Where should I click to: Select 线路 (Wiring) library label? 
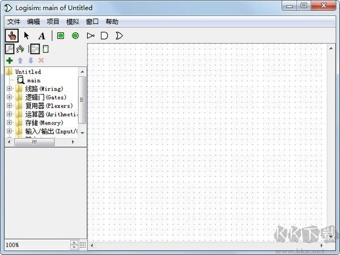coord(44,89)
